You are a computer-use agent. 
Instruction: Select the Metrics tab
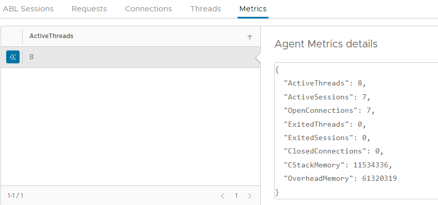253,9
